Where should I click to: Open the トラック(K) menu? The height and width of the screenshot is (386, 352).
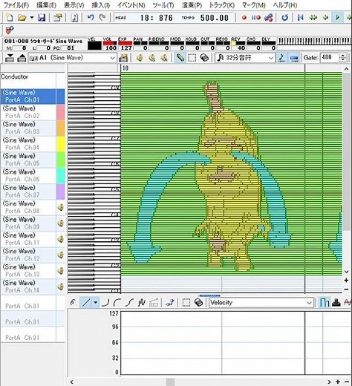point(222,5)
